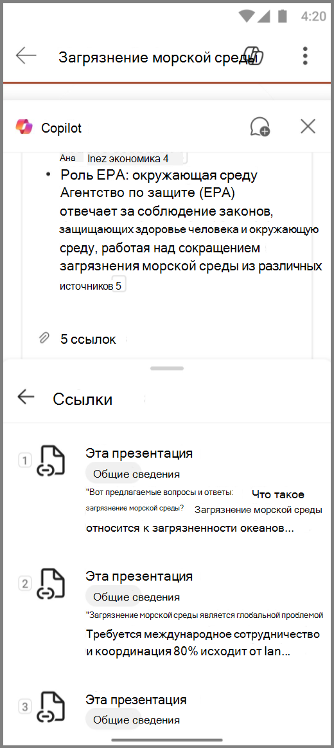Viewport: 334px width, 748px height.
Task: Click the number 1 reference badge
Action: pyautogui.click(x=25, y=461)
